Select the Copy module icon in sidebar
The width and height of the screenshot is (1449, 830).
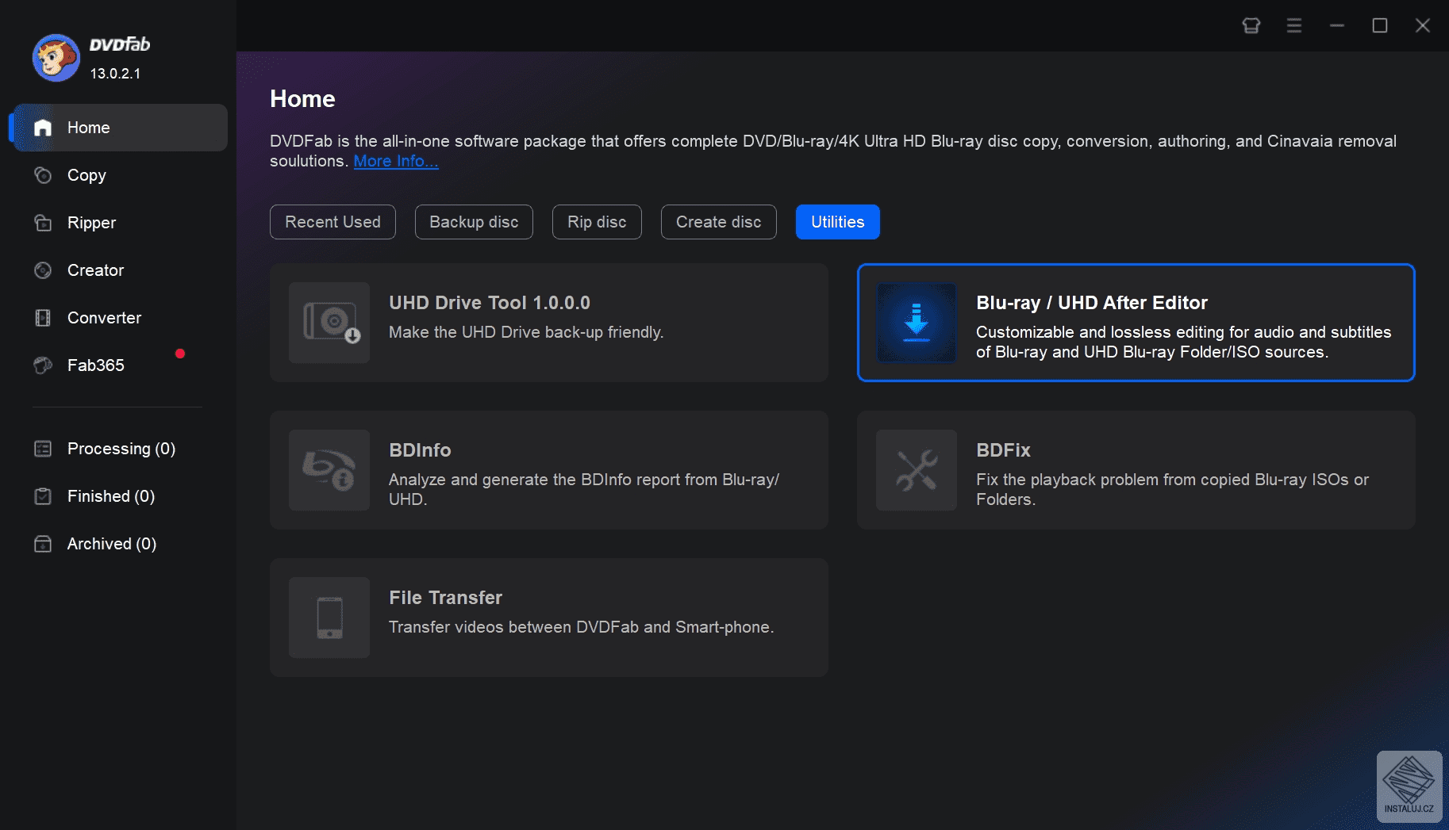point(43,175)
